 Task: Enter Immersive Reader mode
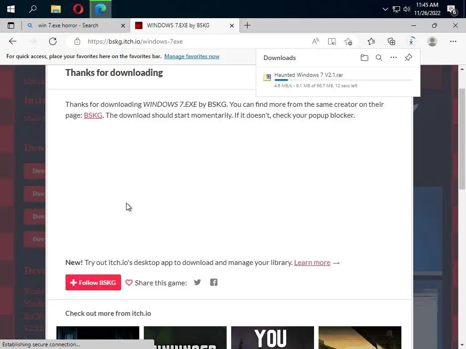[x=332, y=41]
